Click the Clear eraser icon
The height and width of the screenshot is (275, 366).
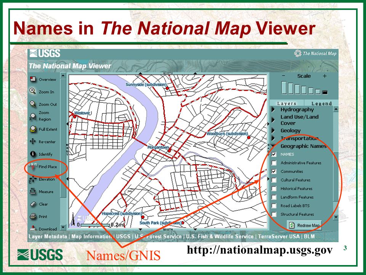(x=33, y=204)
